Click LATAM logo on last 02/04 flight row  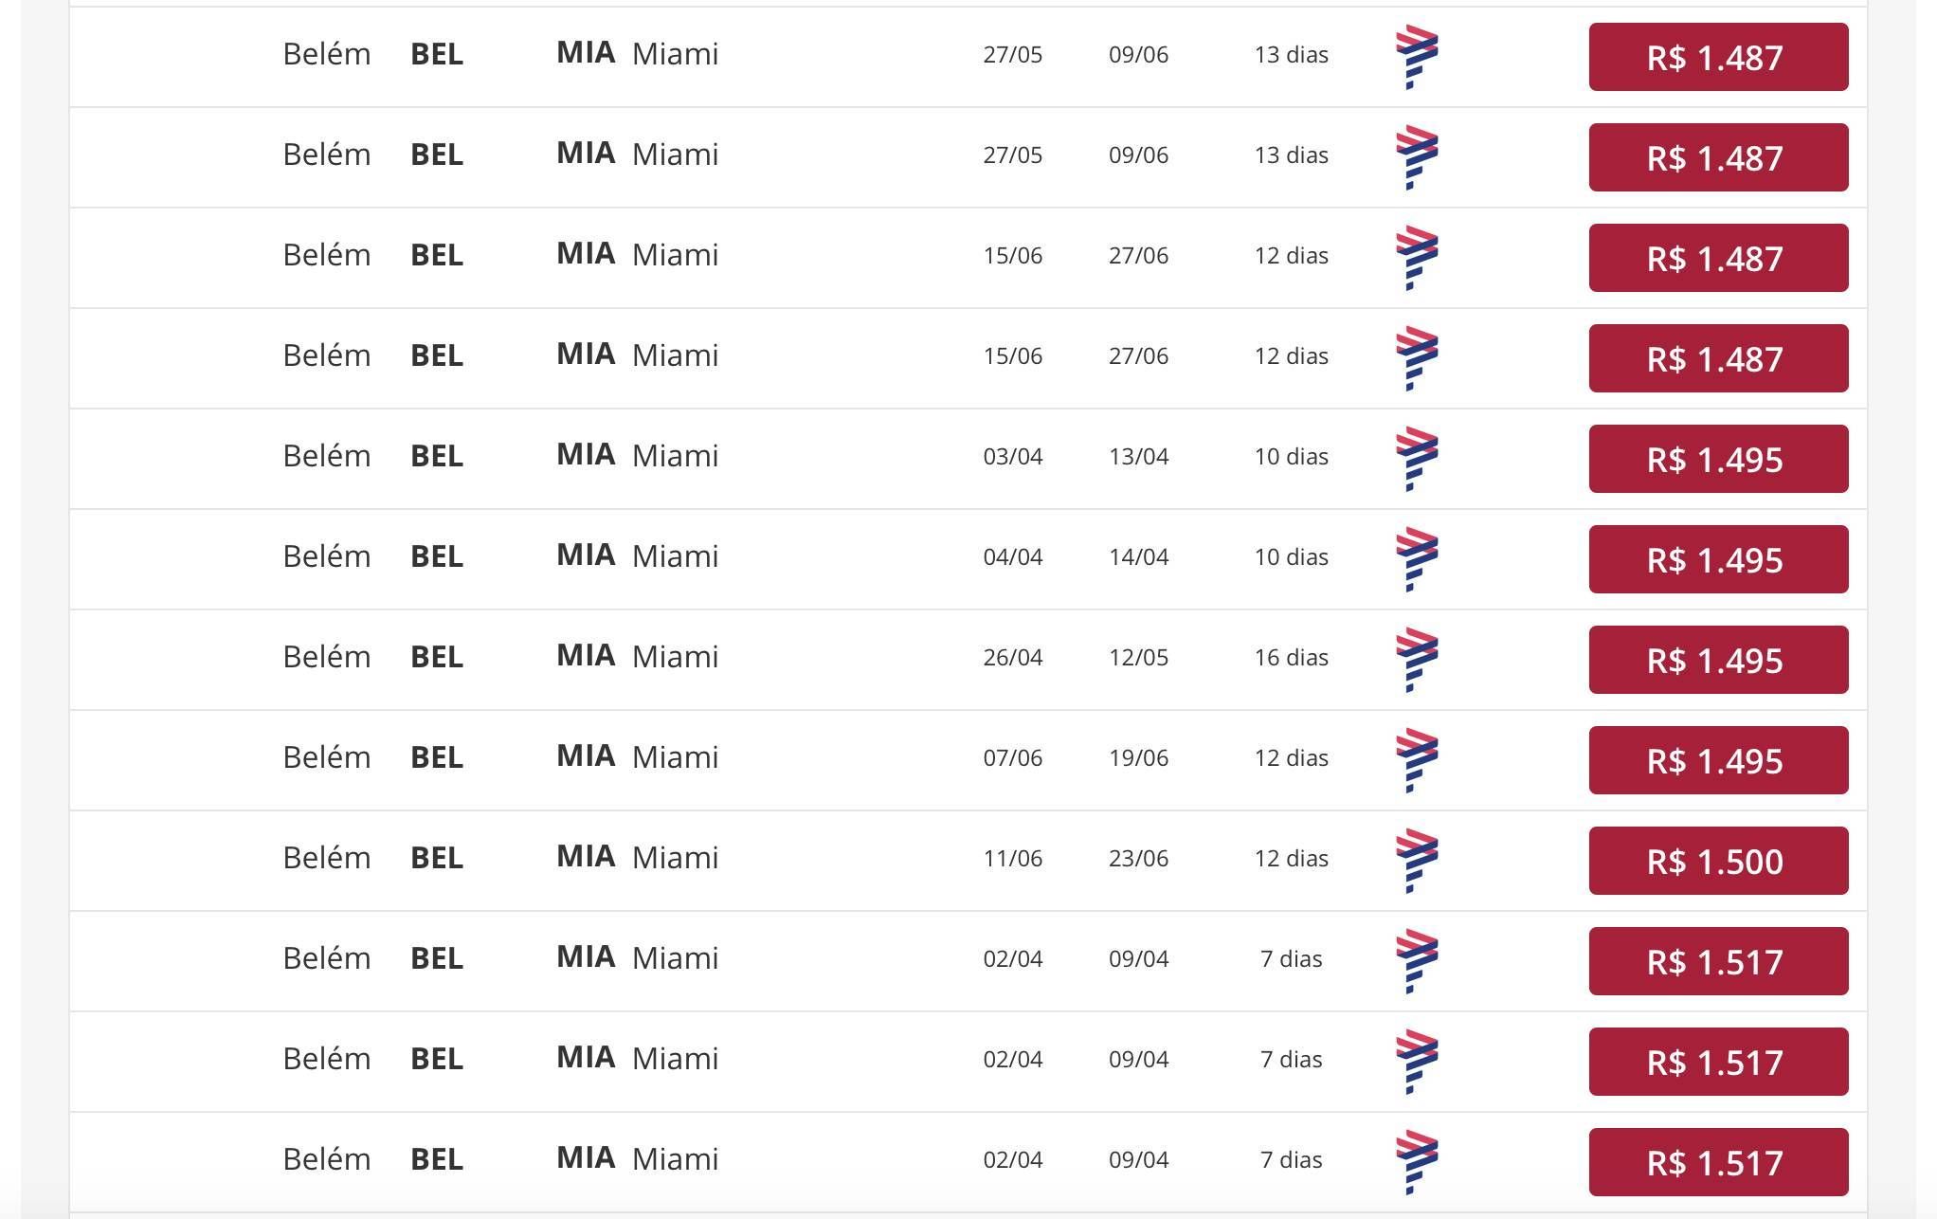tap(1417, 1162)
